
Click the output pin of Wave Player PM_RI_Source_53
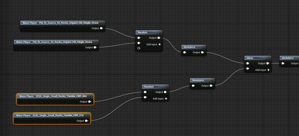(x=95, y=47)
